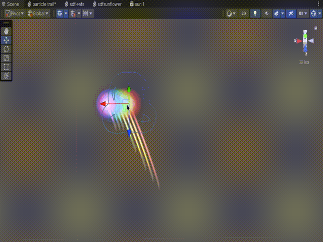Expand scene effects options arrow
Screen dimensions: 323x242
click(x=283, y=14)
